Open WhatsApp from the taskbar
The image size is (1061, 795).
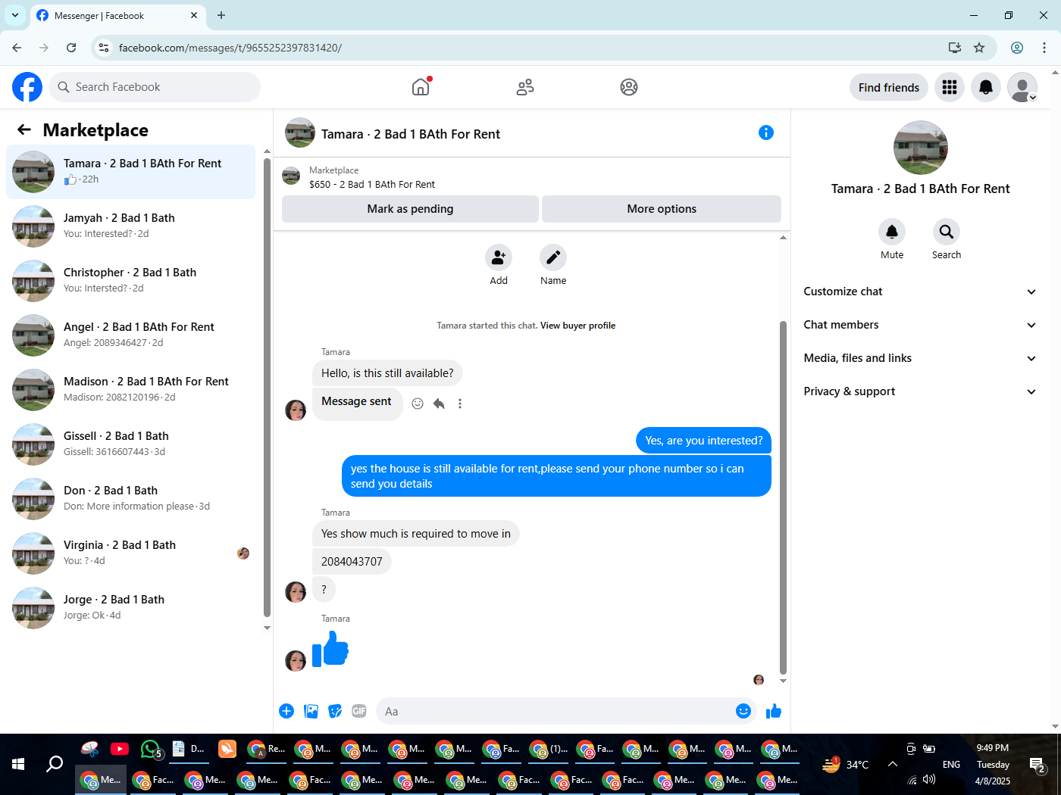(151, 750)
